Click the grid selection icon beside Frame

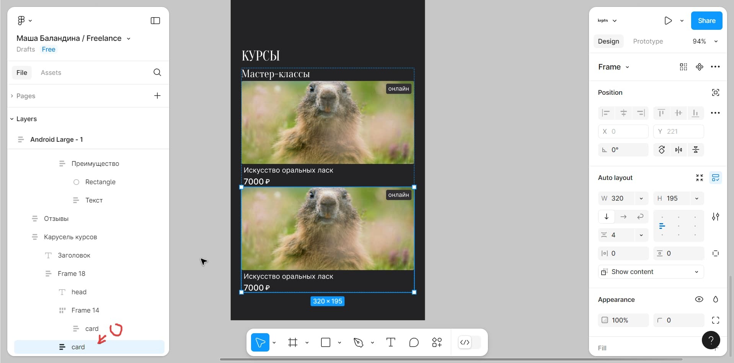pyautogui.click(x=683, y=67)
